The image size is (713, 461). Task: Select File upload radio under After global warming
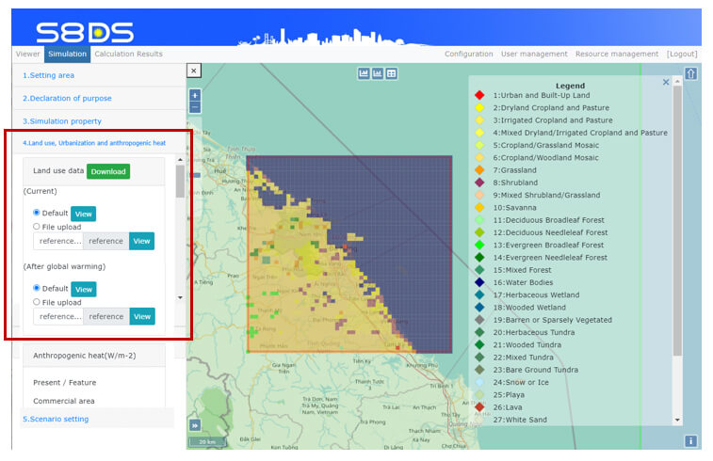[37, 302]
